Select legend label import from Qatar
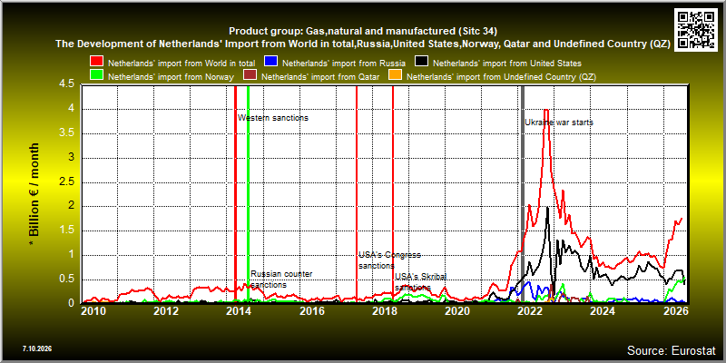 [320, 77]
